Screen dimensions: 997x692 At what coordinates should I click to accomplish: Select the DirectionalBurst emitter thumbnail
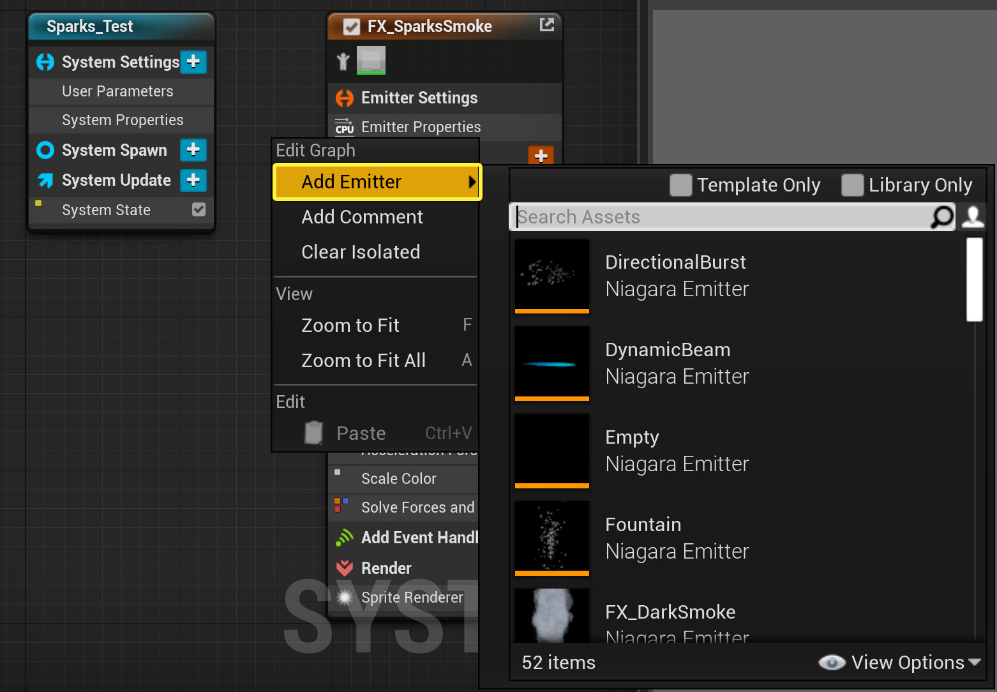coord(552,276)
